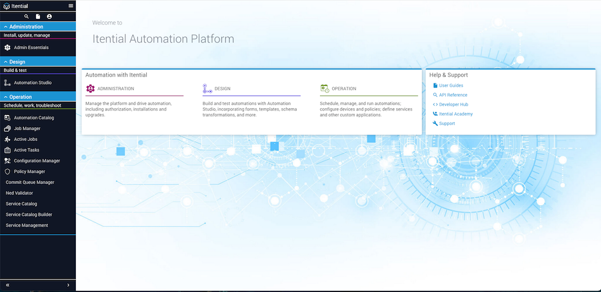The height and width of the screenshot is (292, 601).
Task: Click the Design section header label
Action: [17, 62]
